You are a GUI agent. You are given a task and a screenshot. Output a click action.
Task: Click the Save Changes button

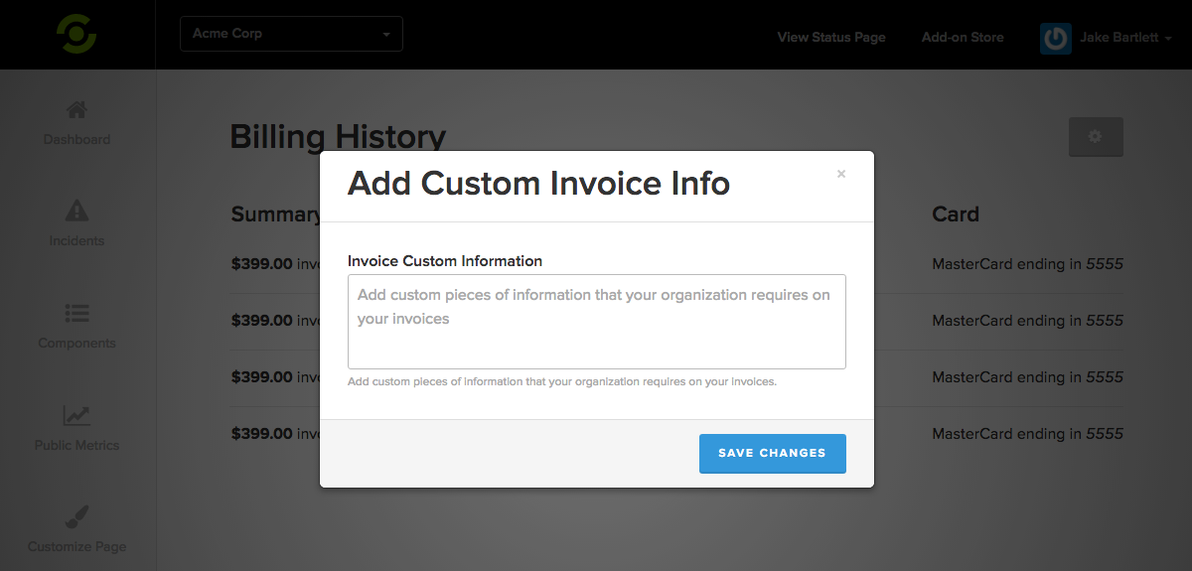(772, 453)
